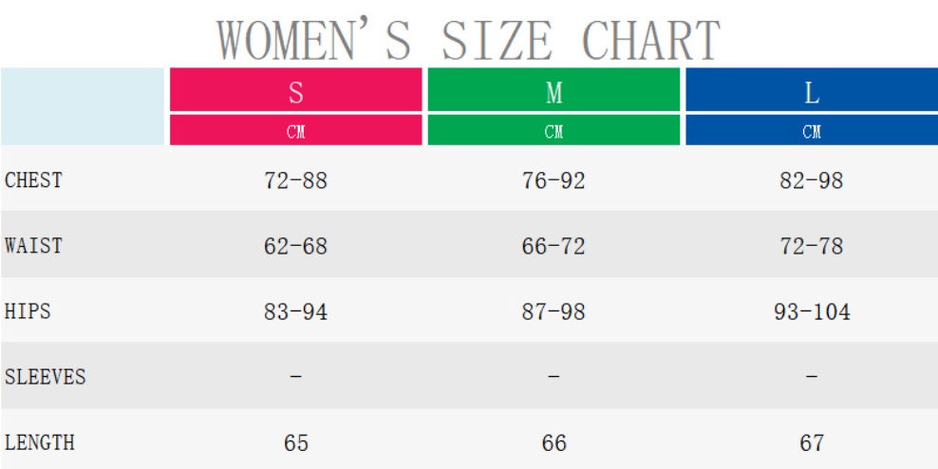Click the HIPS row label
938x469 pixels.
click(28, 311)
